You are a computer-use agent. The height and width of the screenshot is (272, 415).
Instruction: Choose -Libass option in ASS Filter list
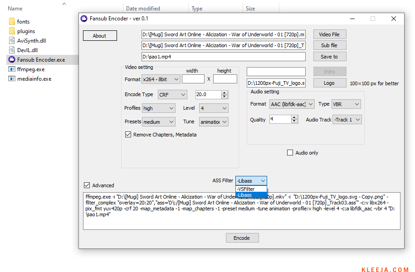251,195
